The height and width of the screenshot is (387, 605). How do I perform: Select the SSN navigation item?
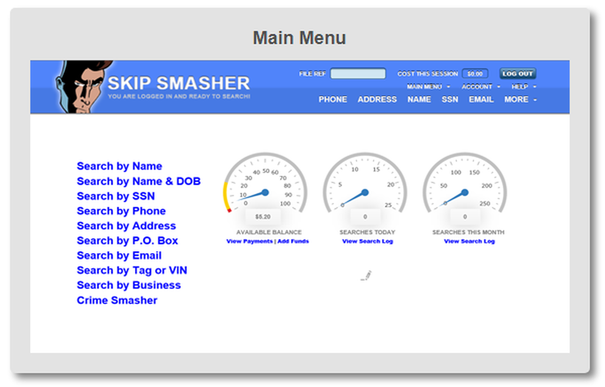[450, 100]
